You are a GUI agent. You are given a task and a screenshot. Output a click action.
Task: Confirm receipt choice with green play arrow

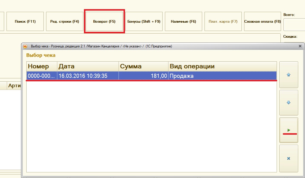click(x=289, y=130)
